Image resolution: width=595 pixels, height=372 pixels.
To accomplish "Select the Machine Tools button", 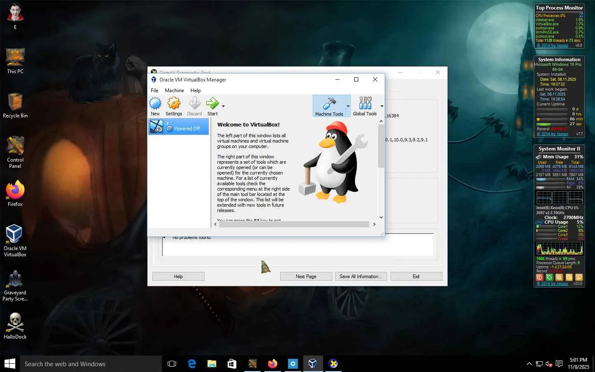I will pyautogui.click(x=329, y=106).
